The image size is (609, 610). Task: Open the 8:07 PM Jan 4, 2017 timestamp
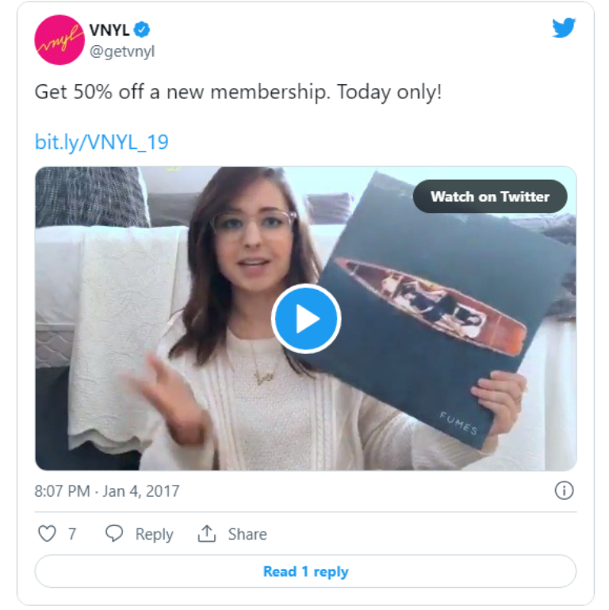tap(107, 491)
